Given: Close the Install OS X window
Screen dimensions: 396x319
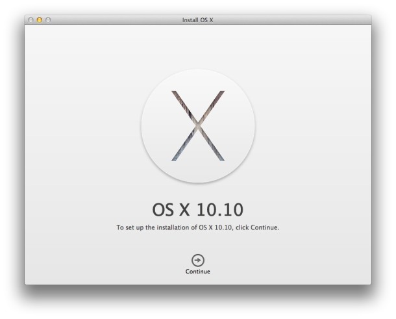Looking at the screenshot, I should point(31,19).
